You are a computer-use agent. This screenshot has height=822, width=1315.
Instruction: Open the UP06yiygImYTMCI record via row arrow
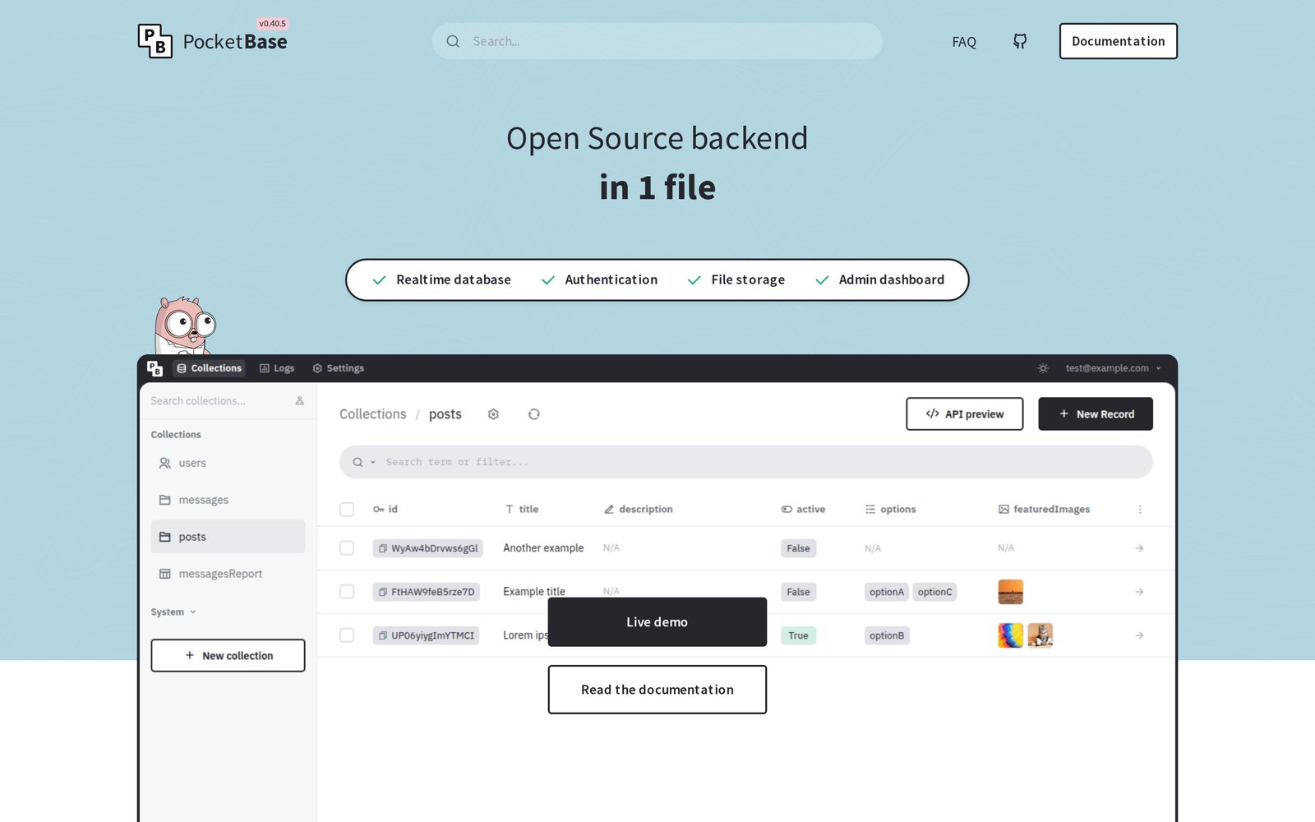pos(1139,635)
